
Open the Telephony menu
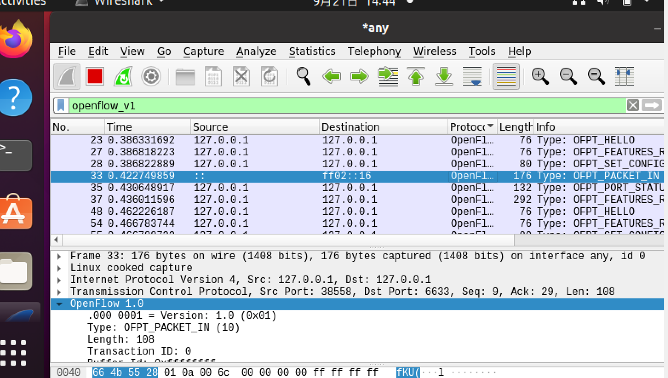[x=374, y=52]
